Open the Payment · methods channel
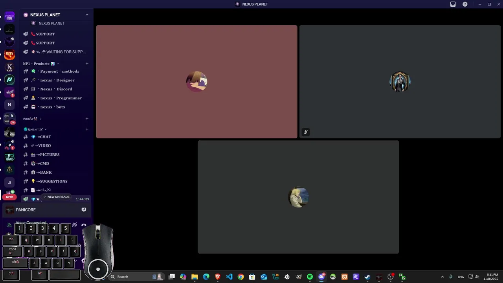Screen dimensions: 503x283 pos(56,71)
